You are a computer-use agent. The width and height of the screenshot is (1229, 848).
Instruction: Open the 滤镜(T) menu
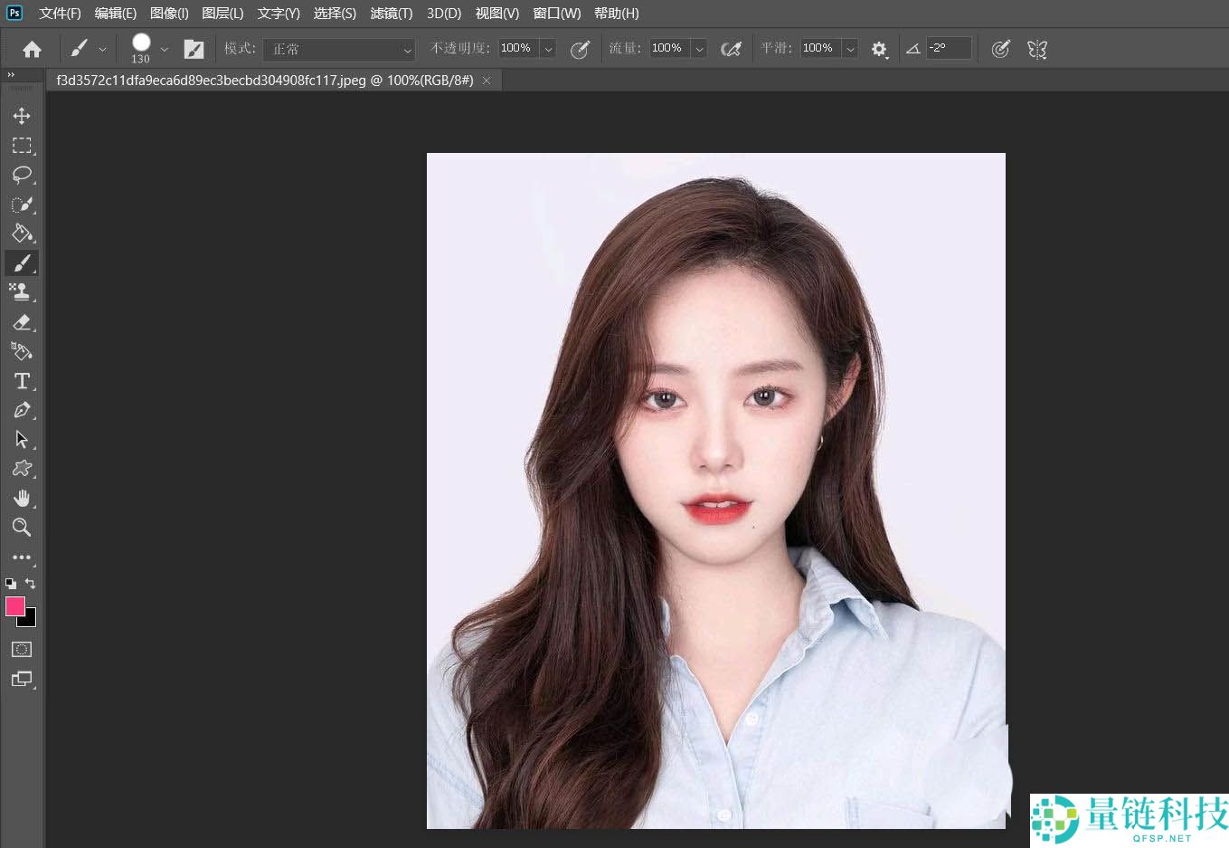pyautogui.click(x=391, y=13)
